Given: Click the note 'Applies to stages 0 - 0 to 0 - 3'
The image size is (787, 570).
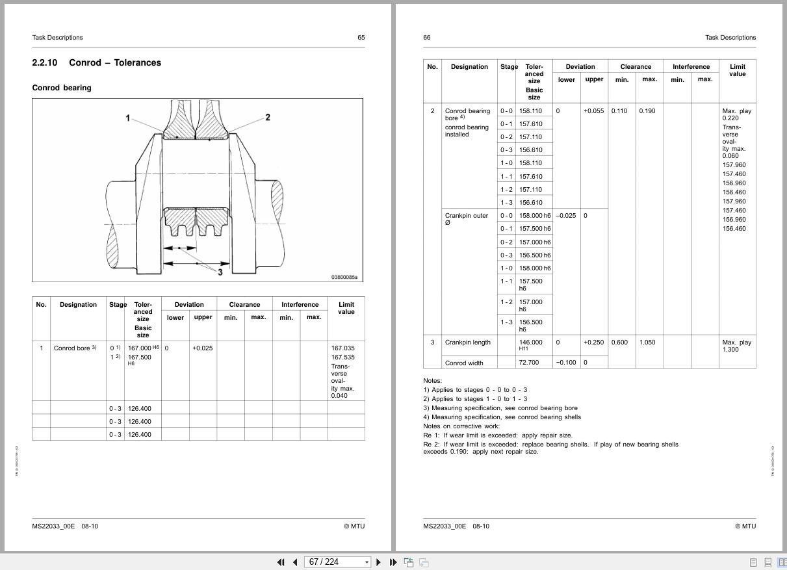Looking at the screenshot, I should tap(475, 390).
